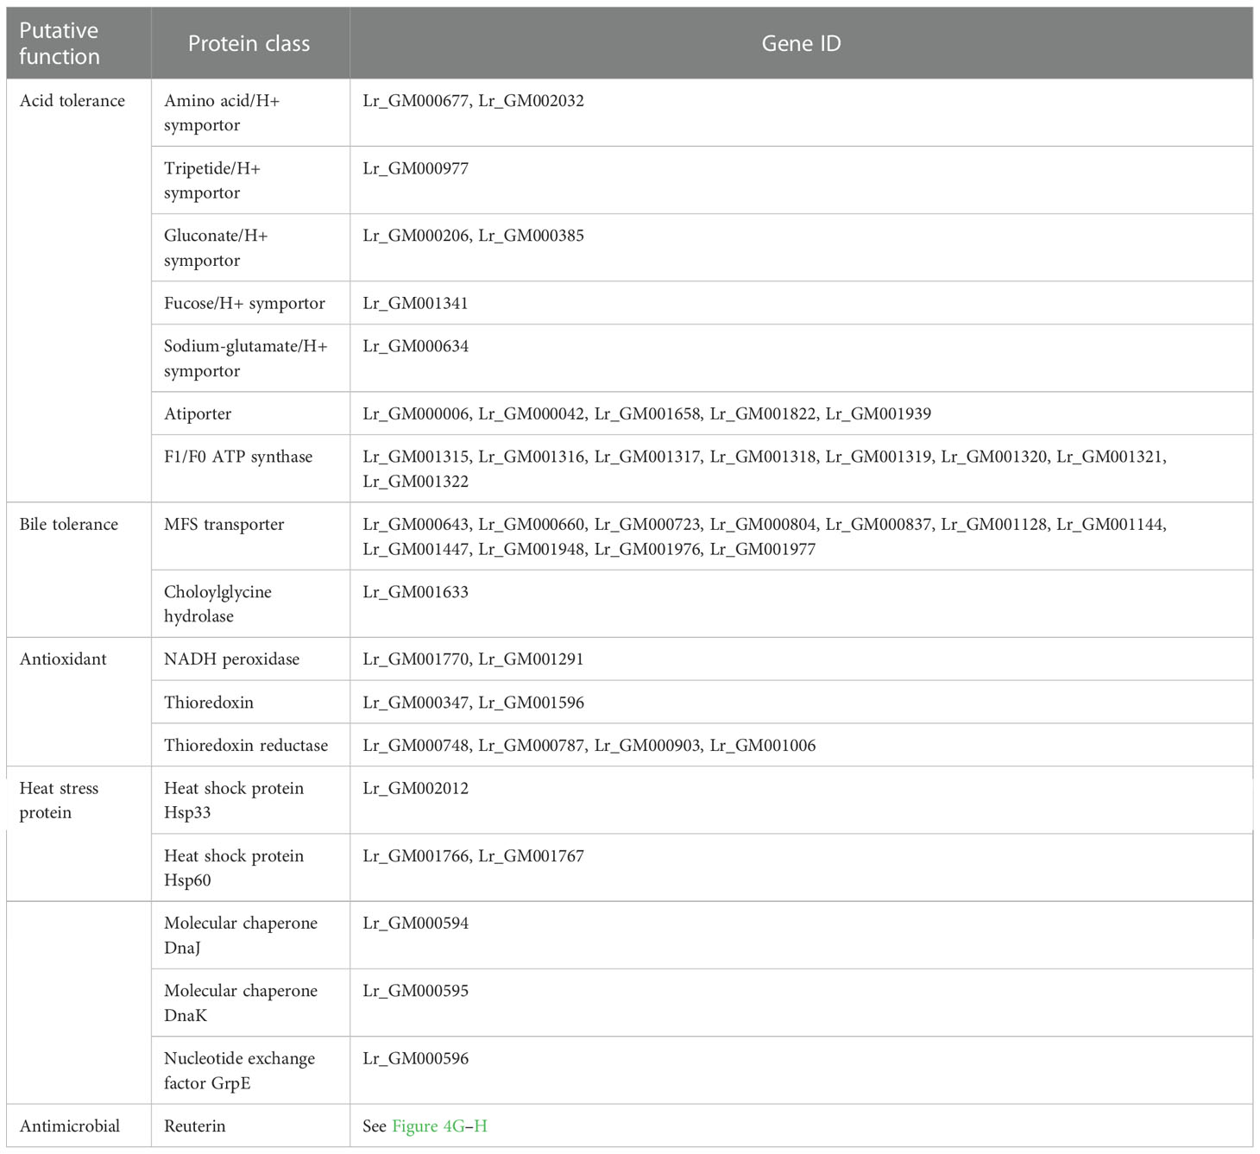The image size is (1260, 1154).
Task: Select the 'Reuterin' cell
Action: point(250,1126)
